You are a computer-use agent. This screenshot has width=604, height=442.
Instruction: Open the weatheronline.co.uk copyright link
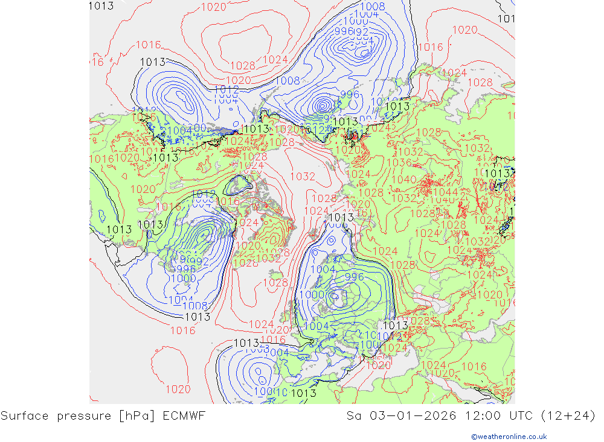[x=509, y=437]
